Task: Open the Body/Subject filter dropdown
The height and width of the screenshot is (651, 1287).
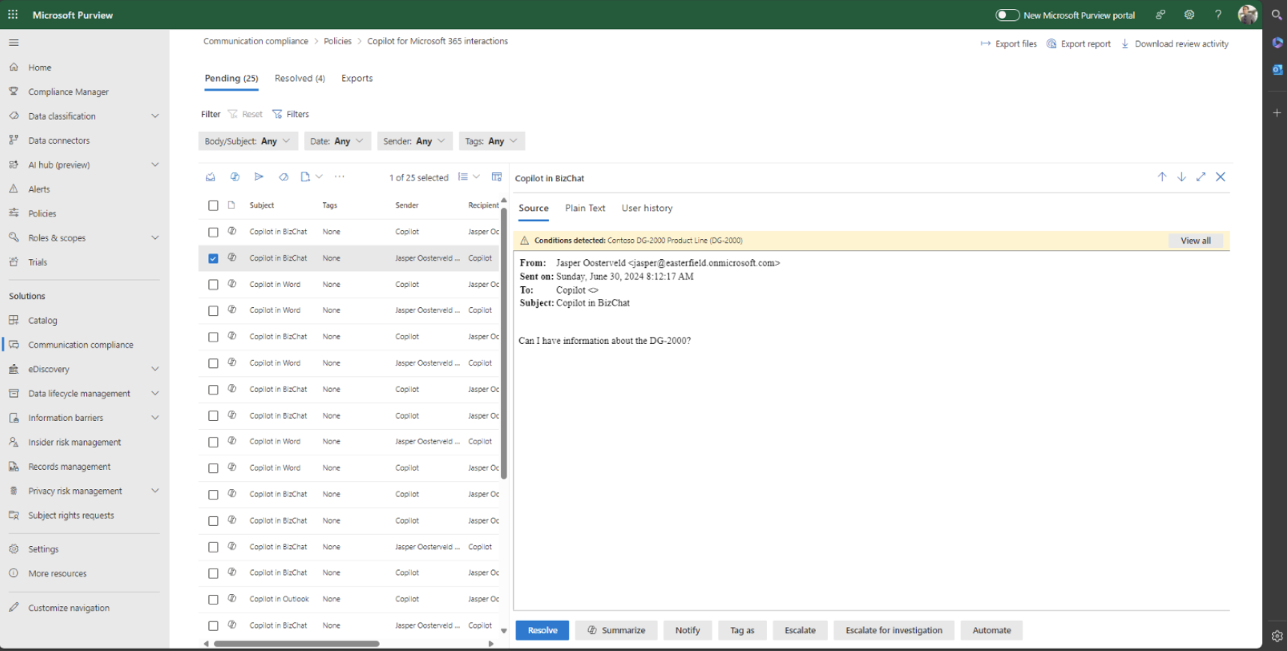Action: point(248,141)
